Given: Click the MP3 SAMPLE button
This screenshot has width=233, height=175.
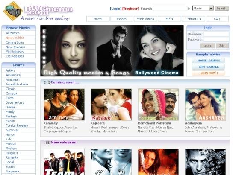Looking at the screenshot, I should click(x=208, y=67).
